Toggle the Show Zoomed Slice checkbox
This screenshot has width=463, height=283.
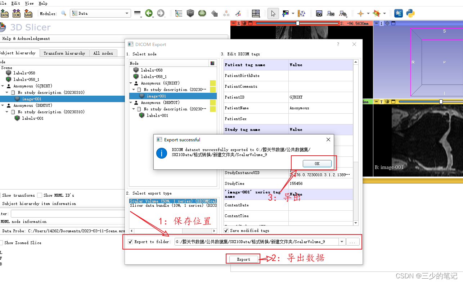click(1, 243)
